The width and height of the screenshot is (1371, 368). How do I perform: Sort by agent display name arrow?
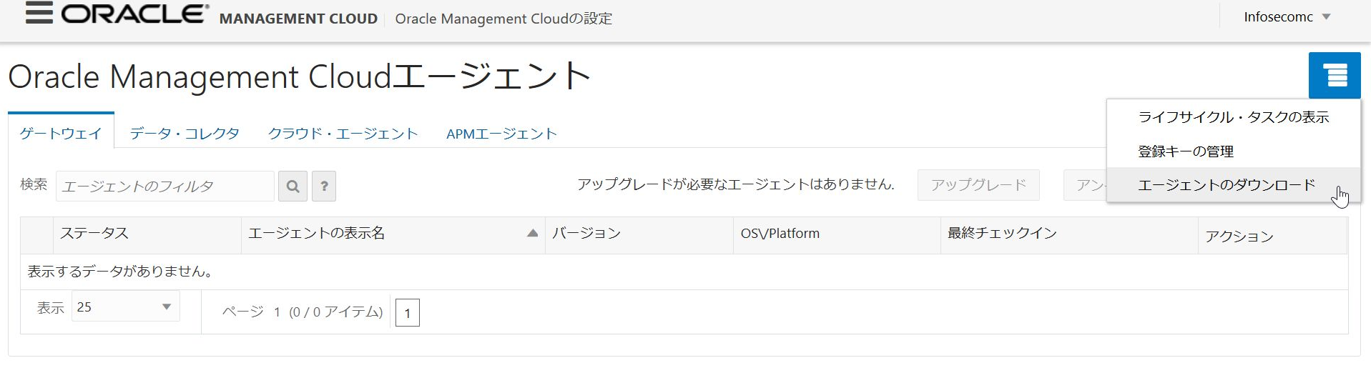532,233
